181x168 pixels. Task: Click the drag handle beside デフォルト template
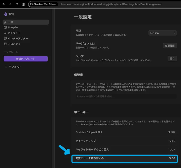point(6,67)
